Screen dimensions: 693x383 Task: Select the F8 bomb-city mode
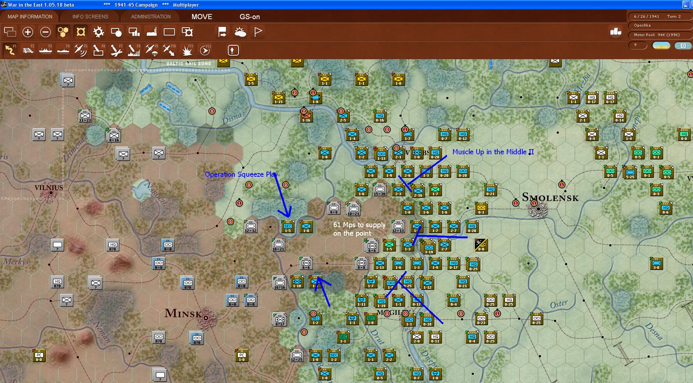pos(134,50)
